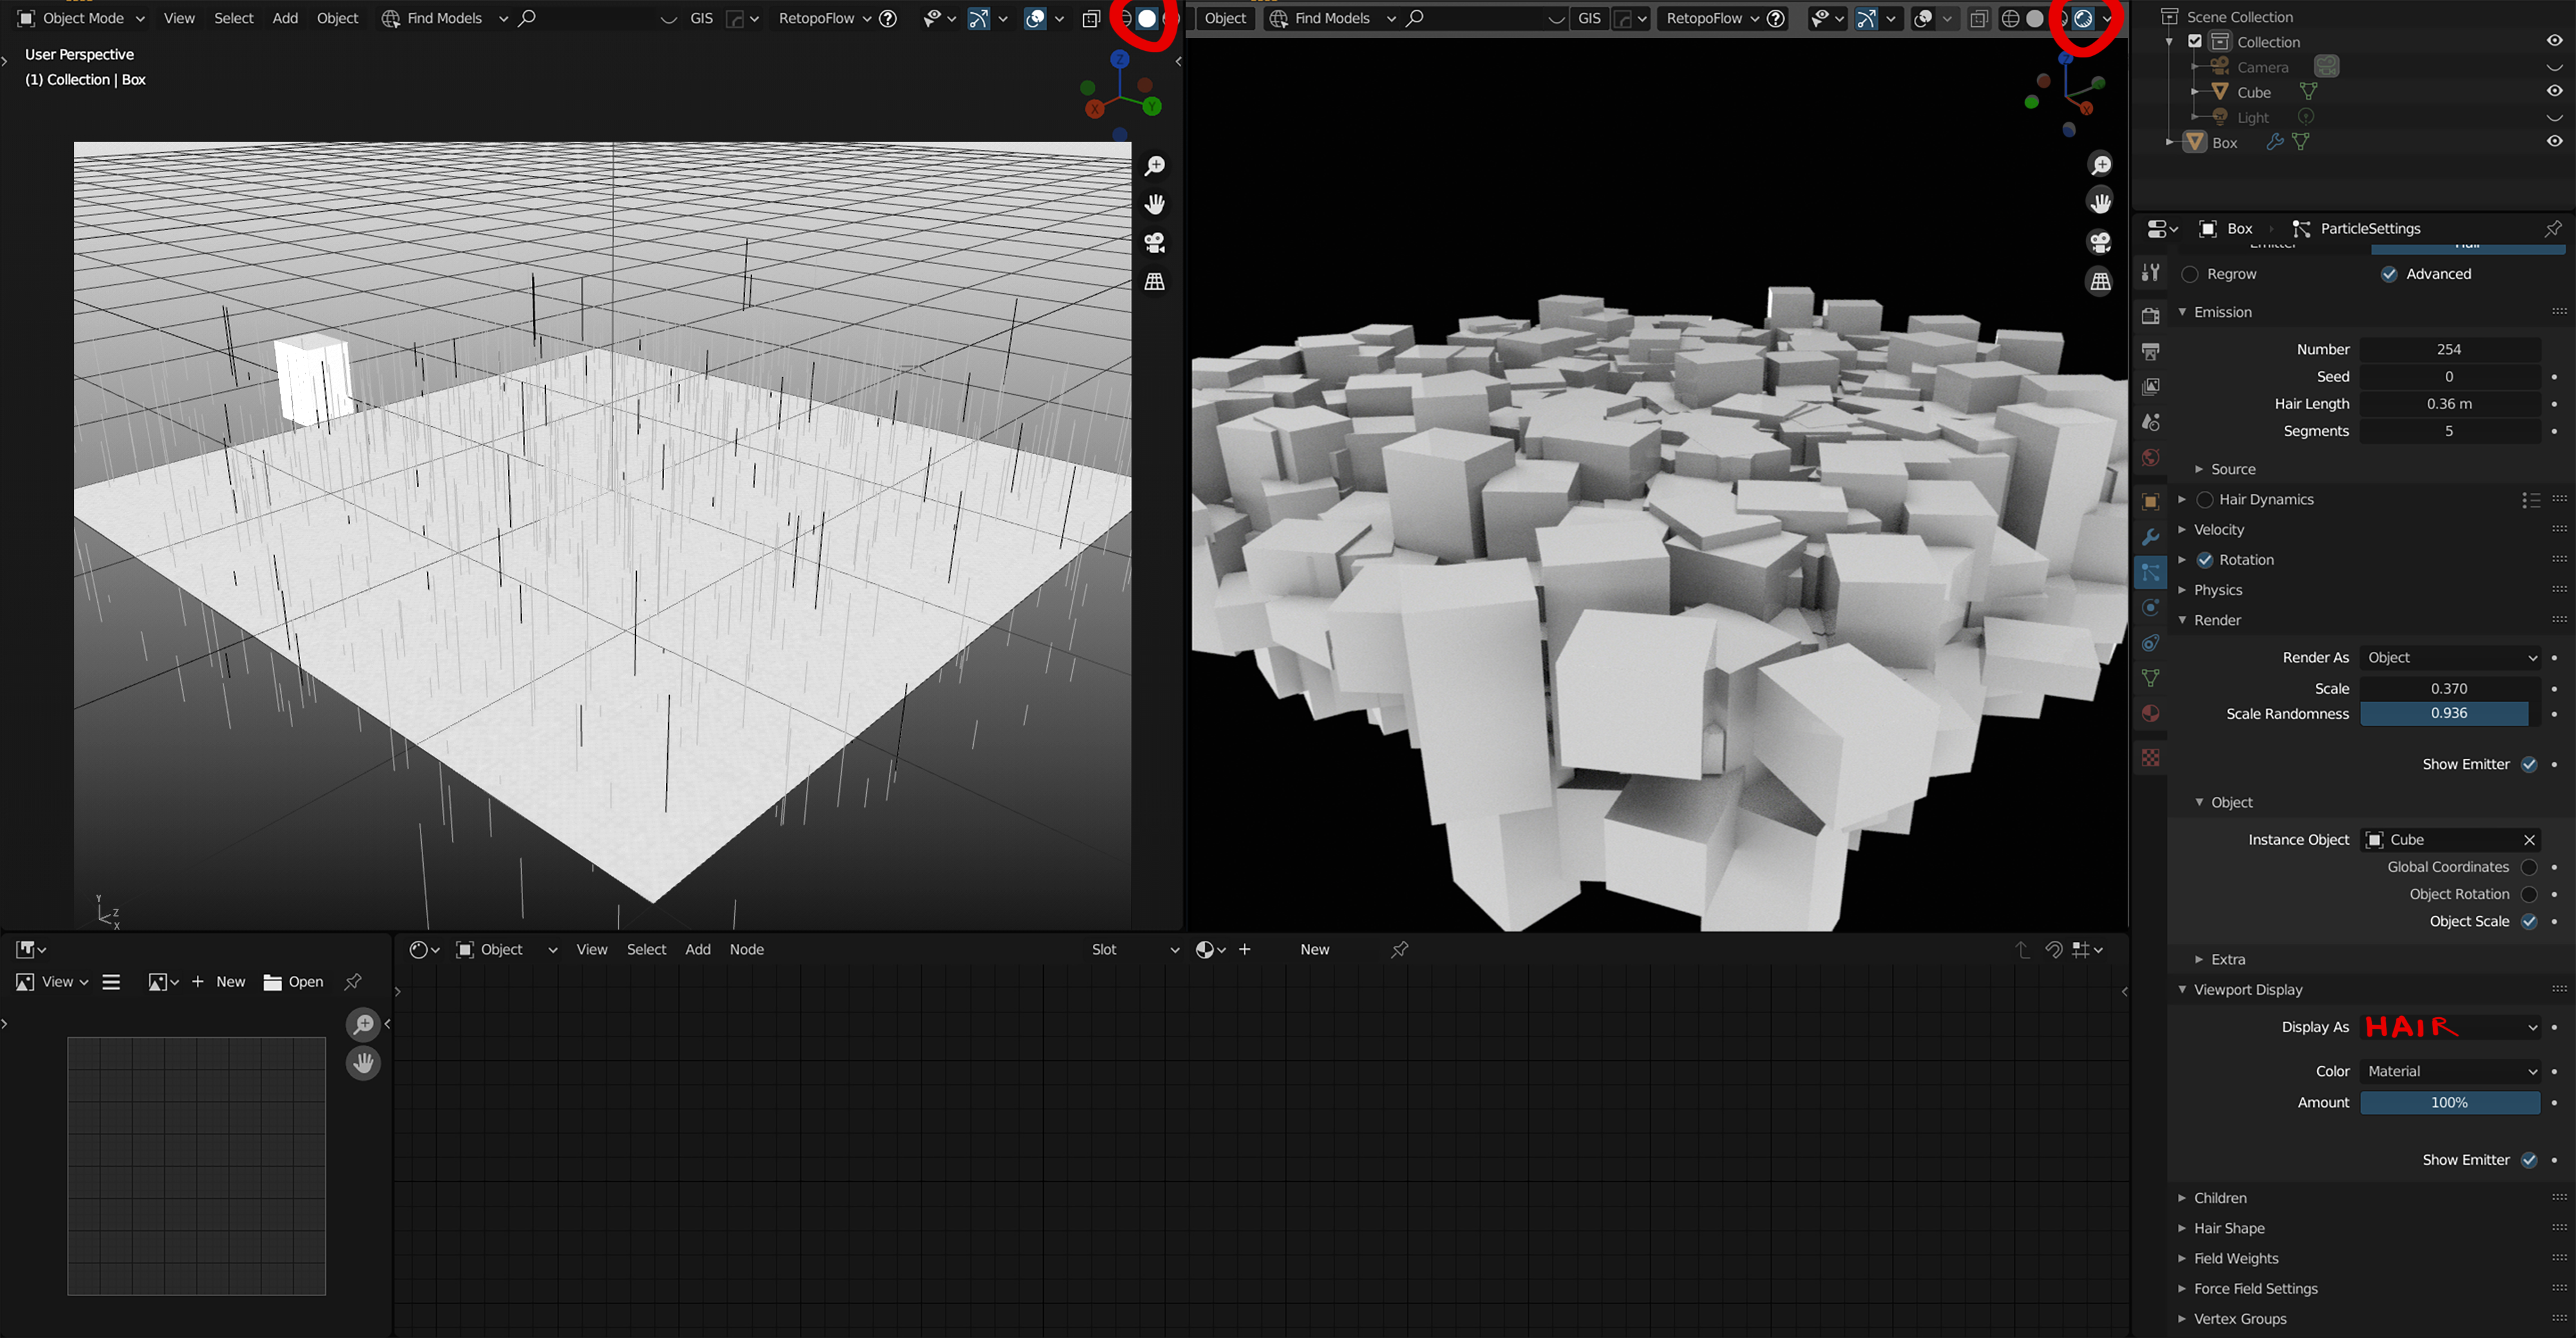2576x1338 pixels.
Task: Click zoom magnifier in left viewport
Action: click(x=1155, y=165)
